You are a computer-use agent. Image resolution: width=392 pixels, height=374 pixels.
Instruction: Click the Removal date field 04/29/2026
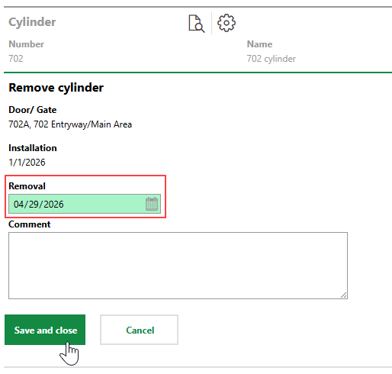click(x=85, y=204)
